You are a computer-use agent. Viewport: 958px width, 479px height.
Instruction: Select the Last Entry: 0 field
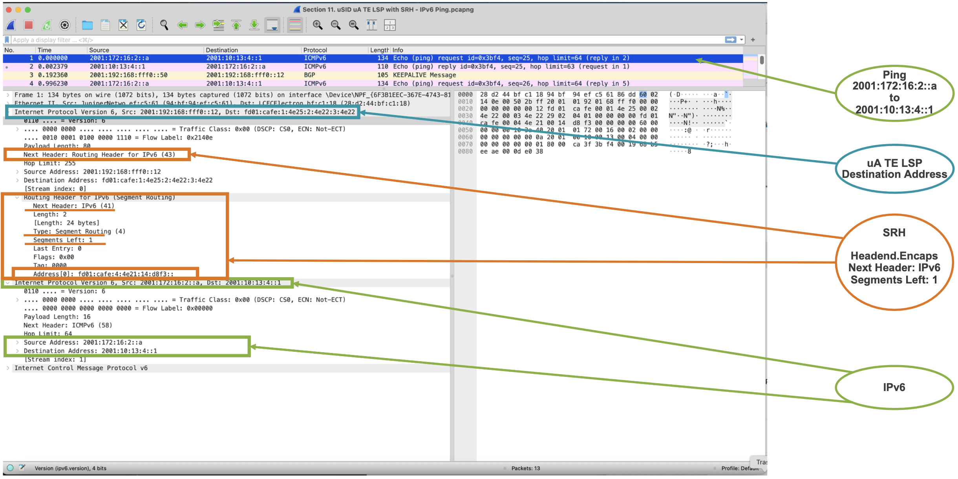(57, 249)
